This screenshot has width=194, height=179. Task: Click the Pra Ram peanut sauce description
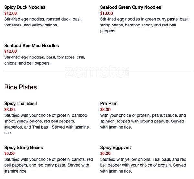143,121
